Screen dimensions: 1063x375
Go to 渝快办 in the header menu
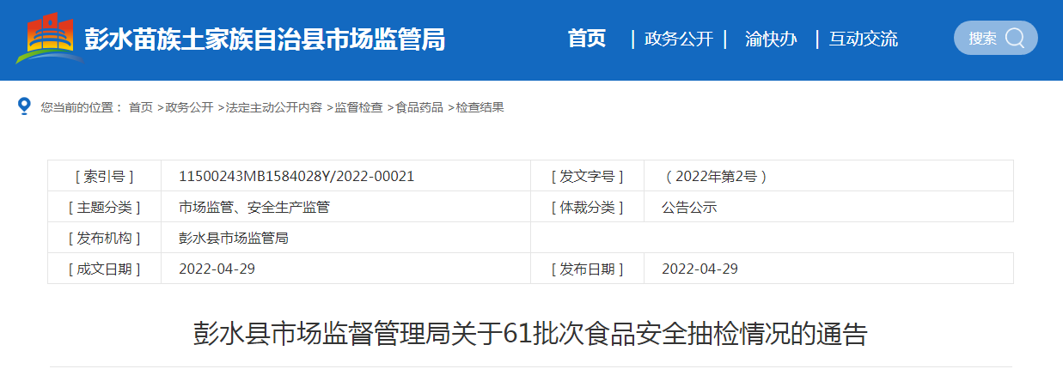coord(771,39)
